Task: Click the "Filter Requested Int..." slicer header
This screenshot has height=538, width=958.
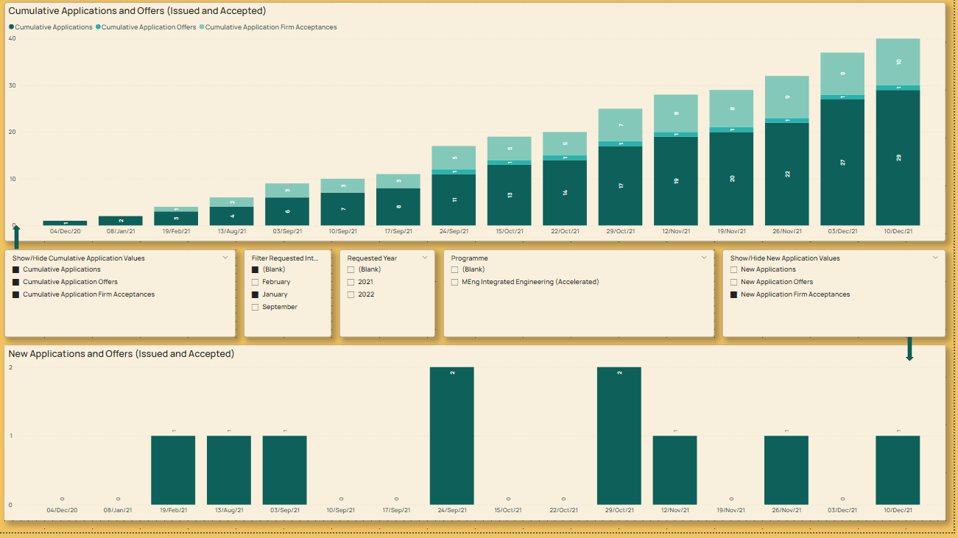Action: (x=285, y=258)
